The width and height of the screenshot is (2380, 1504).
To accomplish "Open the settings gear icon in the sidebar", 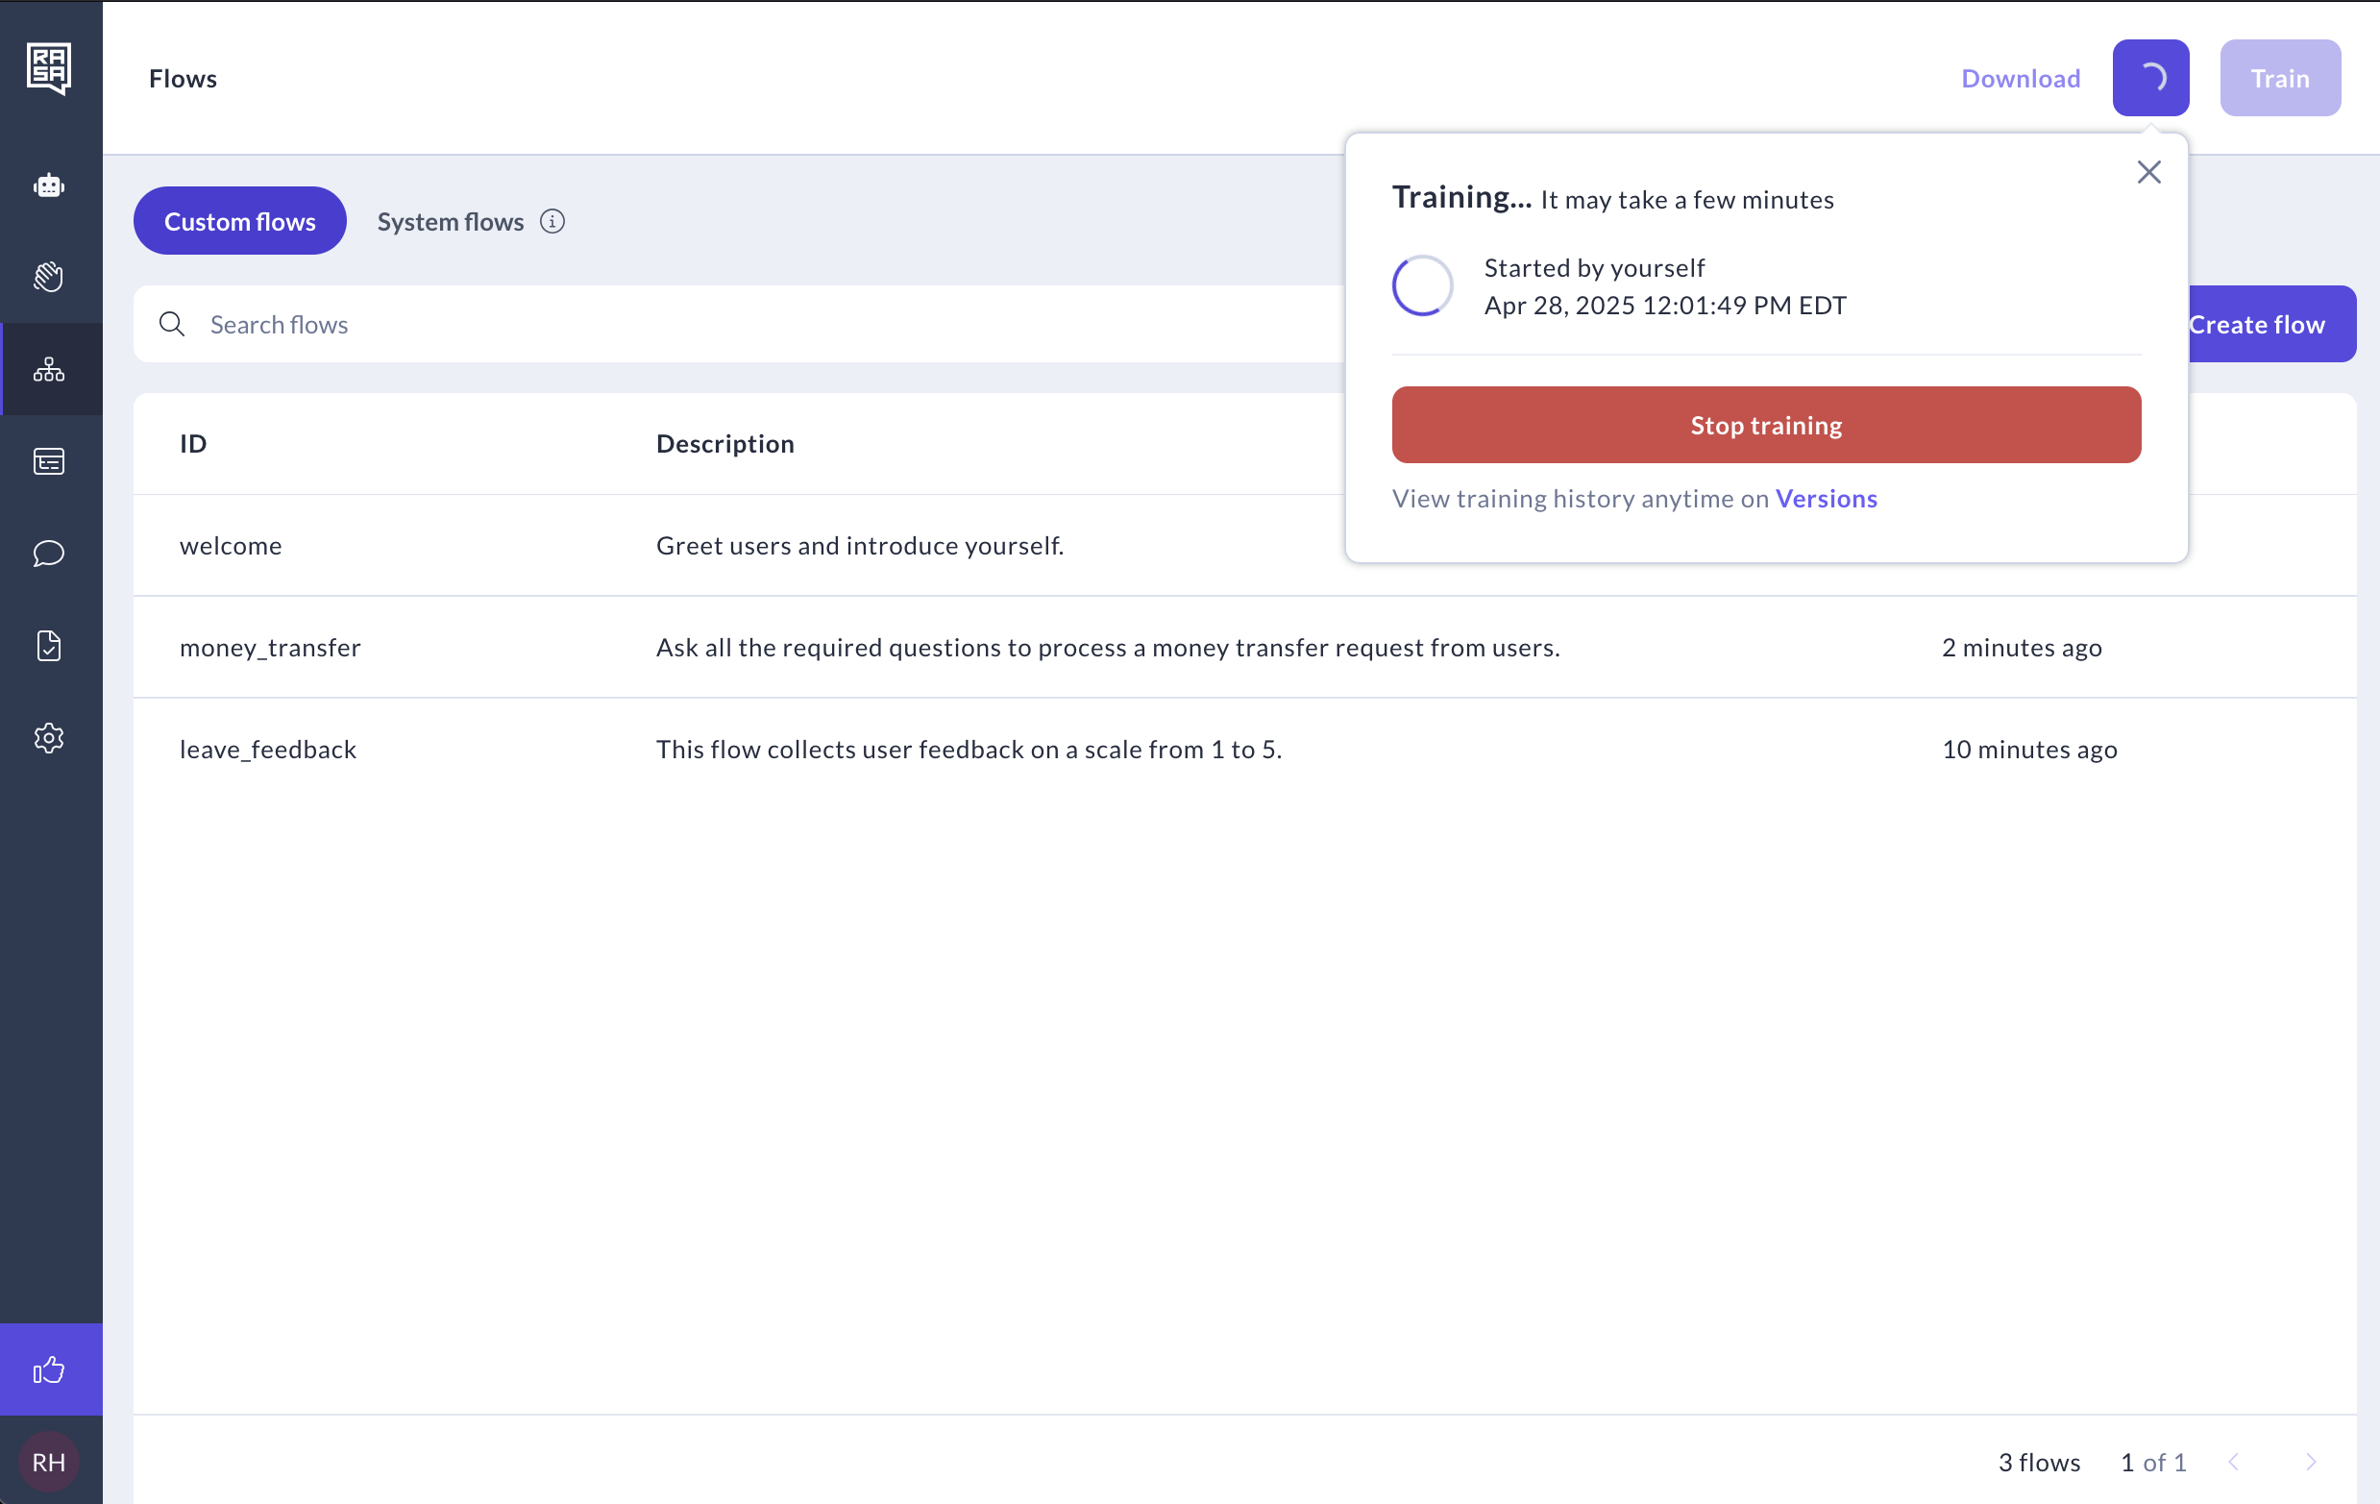I will coord(48,738).
